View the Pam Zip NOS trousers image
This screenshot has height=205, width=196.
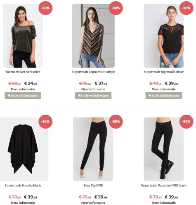pyautogui.click(x=93, y=149)
